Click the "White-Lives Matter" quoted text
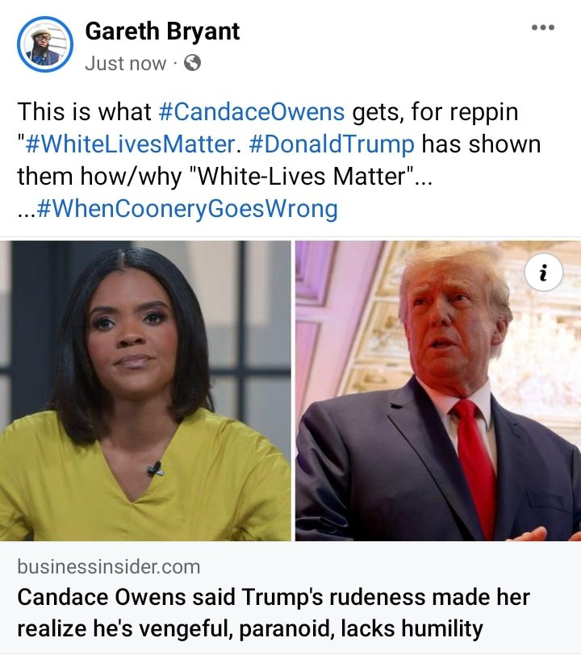The width and height of the screenshot is (581, 663). pyautogui.click(x=301, y=177)
